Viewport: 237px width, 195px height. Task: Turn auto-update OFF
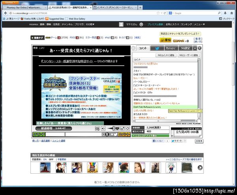pyautogui.click(x=51, y=159)
